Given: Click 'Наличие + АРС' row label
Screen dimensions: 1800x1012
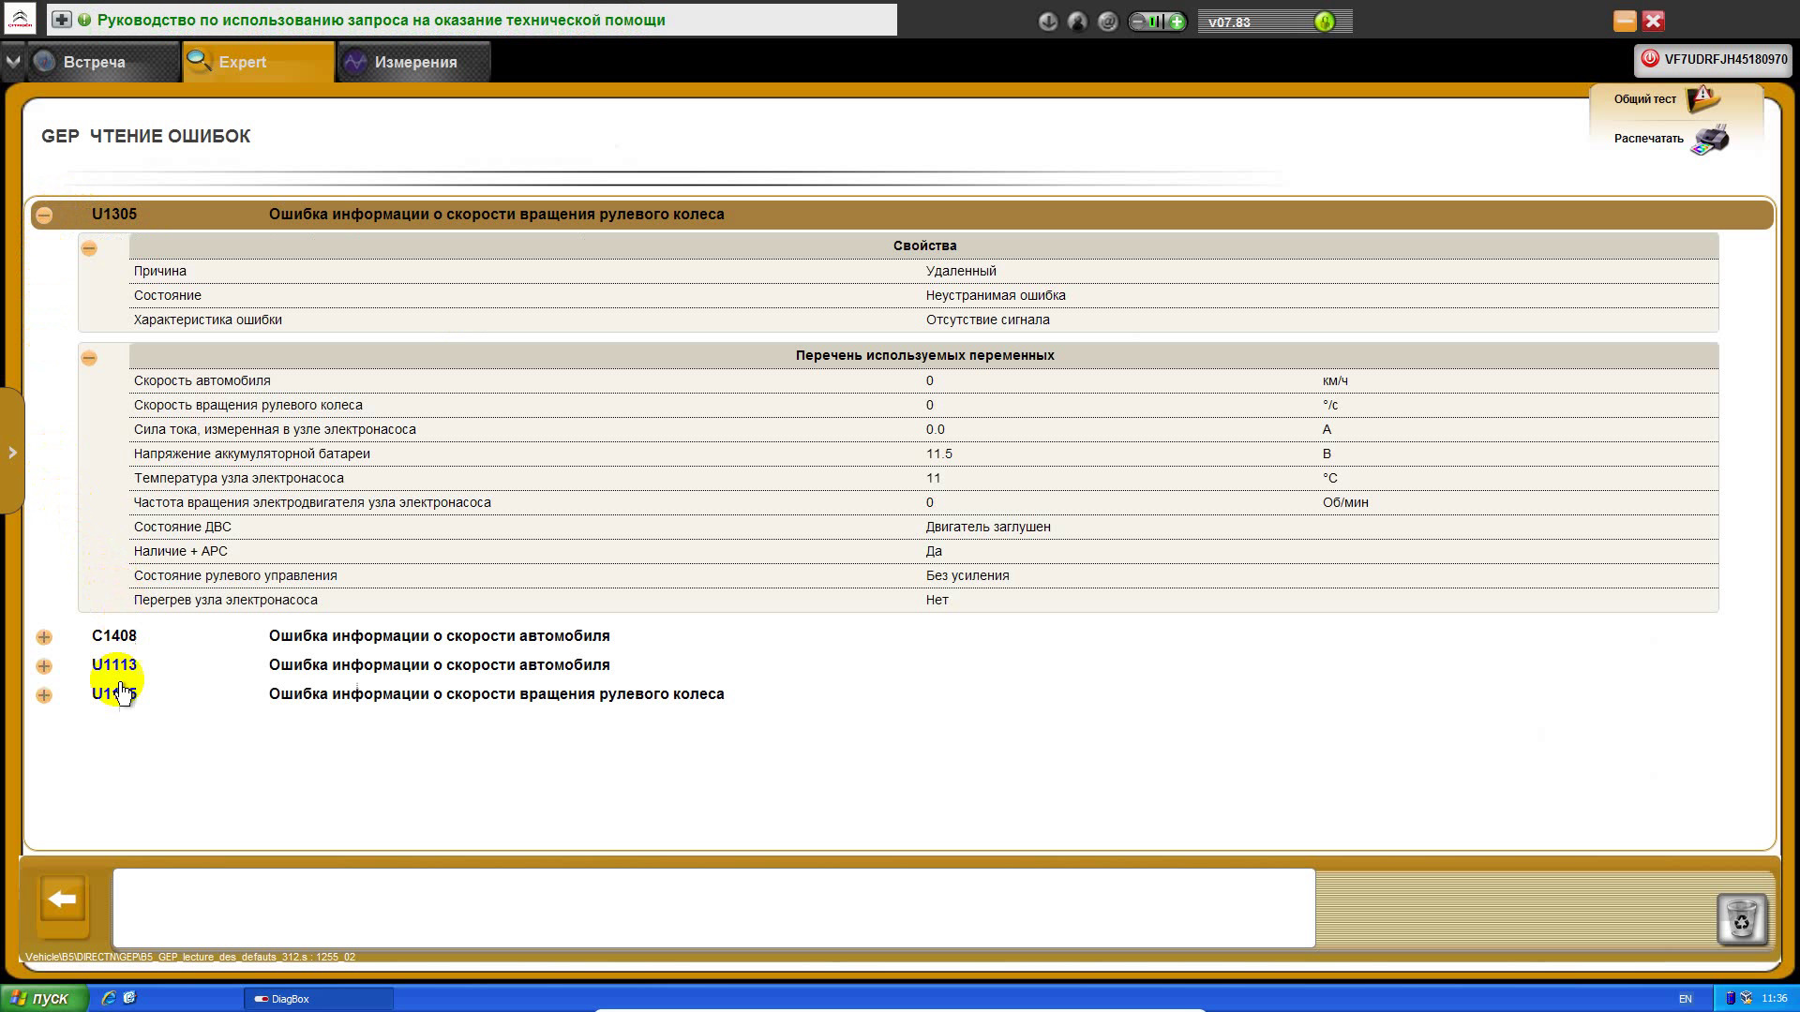Looking at the screenshot, I should click(x=181, y=551).
